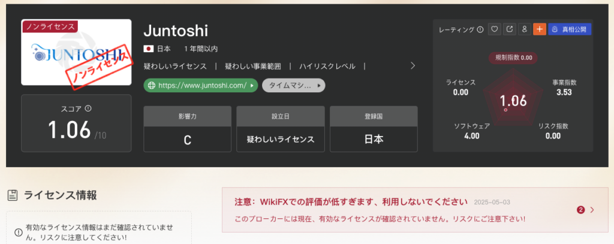Click the Juntoshi broker title
Image resolution: width=614 pixels, height=244 pixels.
coord(176,31)
